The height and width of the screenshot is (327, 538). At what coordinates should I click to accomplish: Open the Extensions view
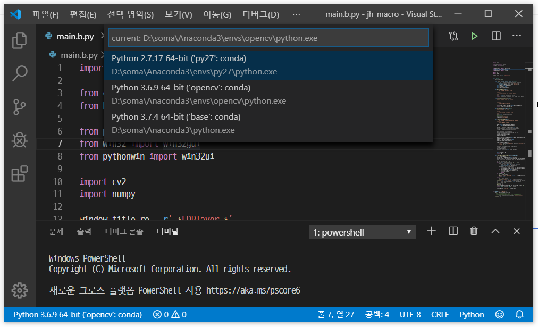click(x=19, y=174)
